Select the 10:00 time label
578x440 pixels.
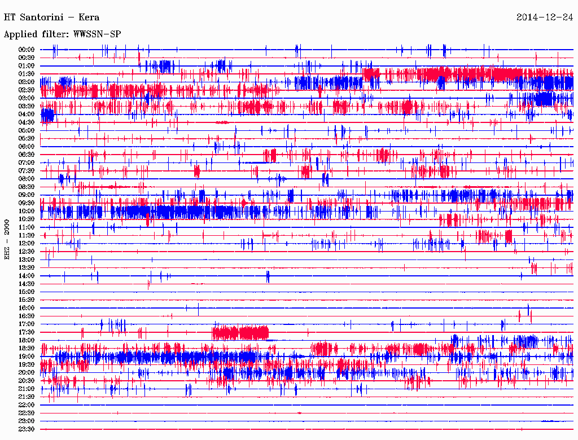tap(27, 211)
